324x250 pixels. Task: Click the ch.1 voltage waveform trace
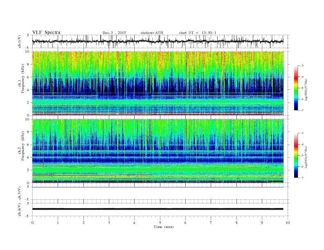click(158, 41)
